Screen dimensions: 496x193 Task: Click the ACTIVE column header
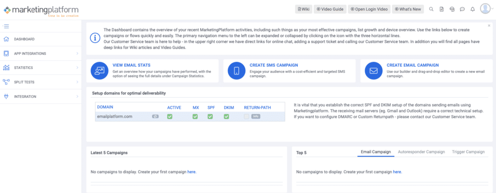click(x=174, y=108)
